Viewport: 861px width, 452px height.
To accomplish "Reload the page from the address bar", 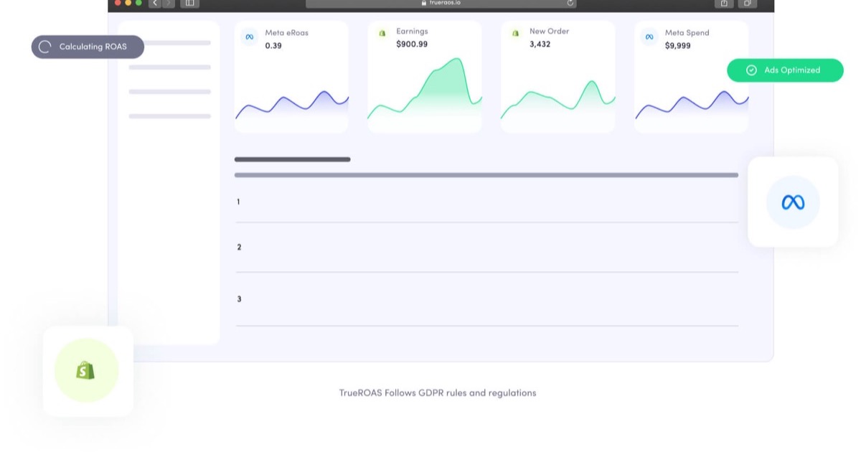I will tap(570, 3).
